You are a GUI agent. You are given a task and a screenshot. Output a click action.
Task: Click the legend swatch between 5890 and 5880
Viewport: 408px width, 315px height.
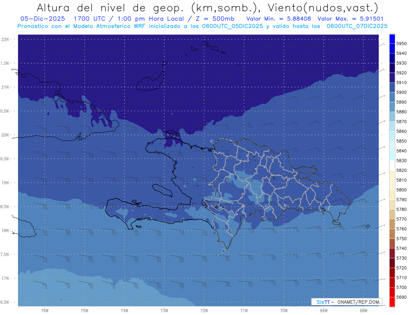pos(392,107)
